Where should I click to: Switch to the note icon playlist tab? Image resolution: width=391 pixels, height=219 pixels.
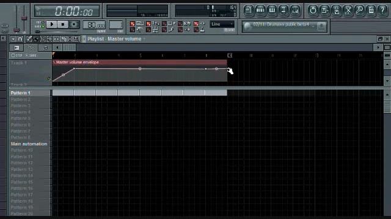[45, 47]
